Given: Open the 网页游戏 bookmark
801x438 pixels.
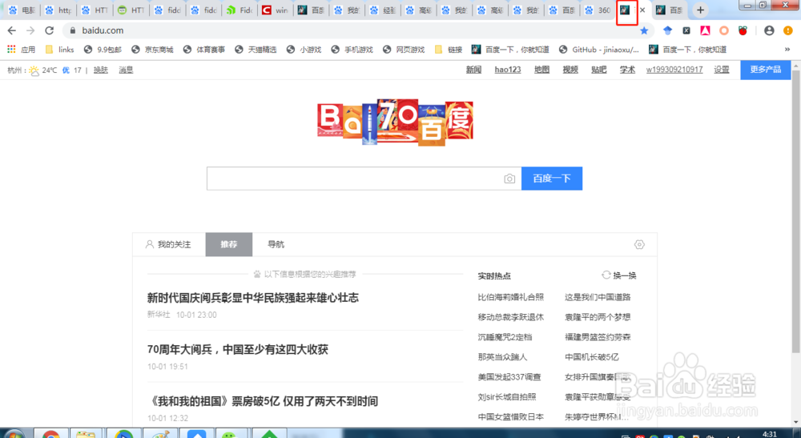Looking at the screenshot, I should point(404,50).
